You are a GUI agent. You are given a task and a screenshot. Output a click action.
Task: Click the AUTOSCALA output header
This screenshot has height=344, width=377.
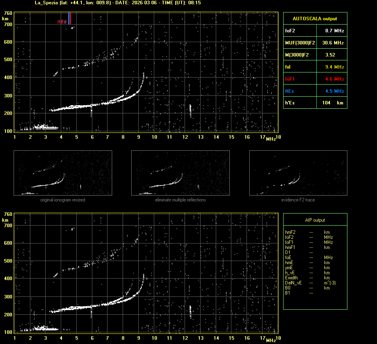pyautogui.click(x=315, y=18)
